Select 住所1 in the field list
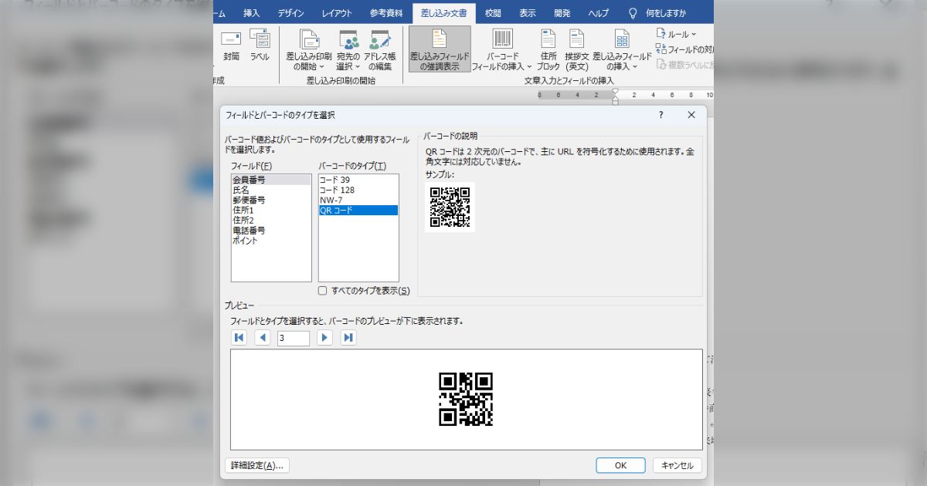Screen dimensions: 927x486 pyautogui.click(x=271, y=210)
